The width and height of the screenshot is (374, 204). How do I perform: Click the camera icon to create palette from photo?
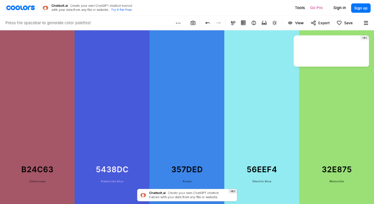click(x=193, y=23)
